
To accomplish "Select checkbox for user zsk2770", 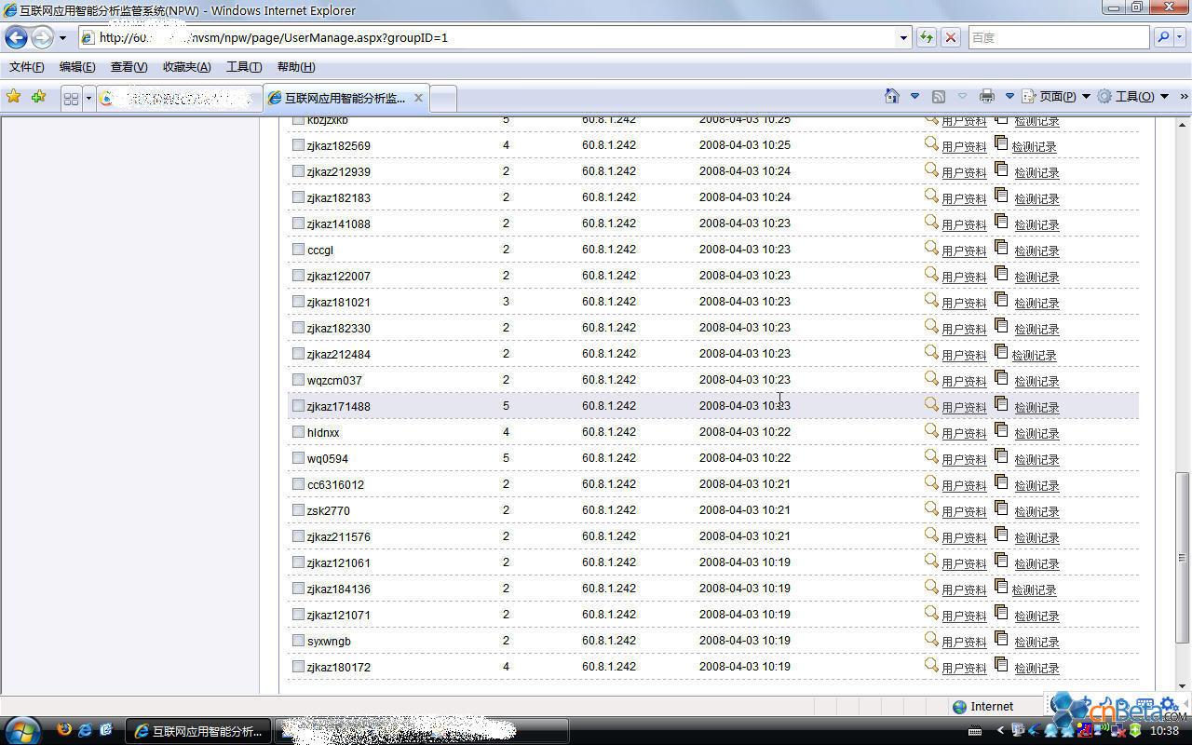I will 299,510.
